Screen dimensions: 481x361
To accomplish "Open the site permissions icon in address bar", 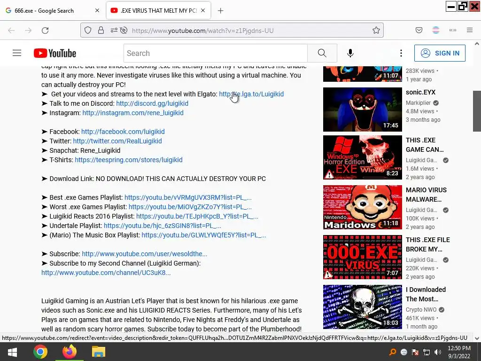I will 114,31.
